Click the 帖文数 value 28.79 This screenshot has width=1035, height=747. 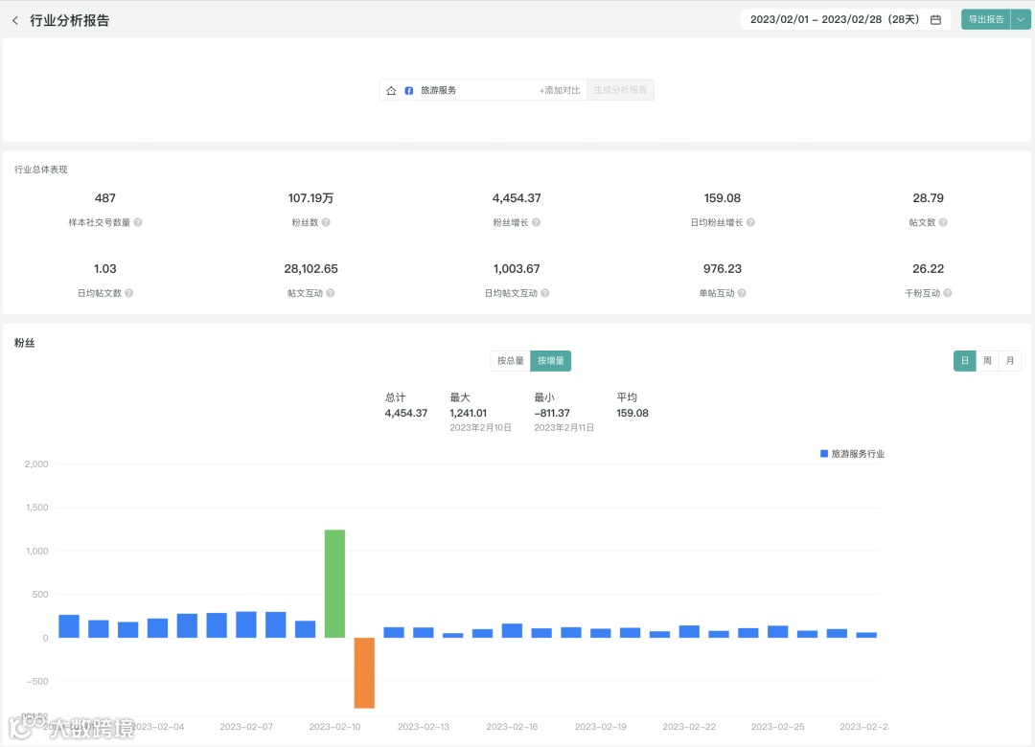pos(928,198)
